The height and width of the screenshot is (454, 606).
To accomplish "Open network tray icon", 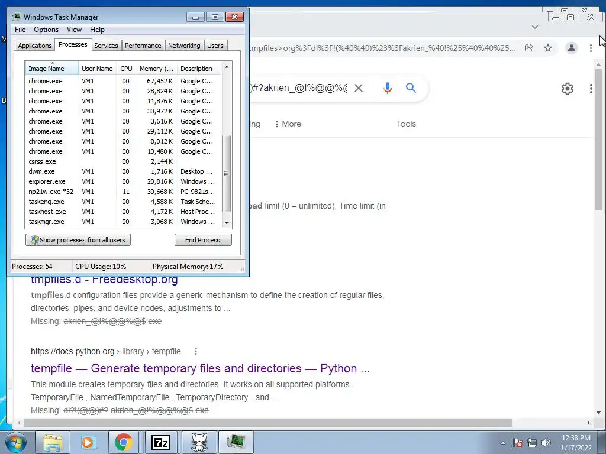I will (532, 443).
